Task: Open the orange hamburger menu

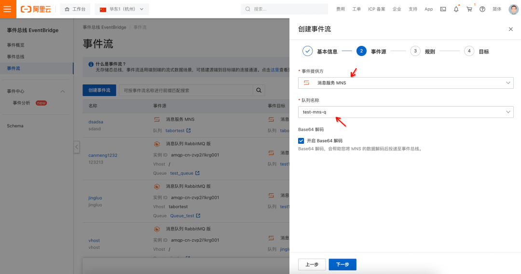Action: pyautogui.click(x=7, y=9)
